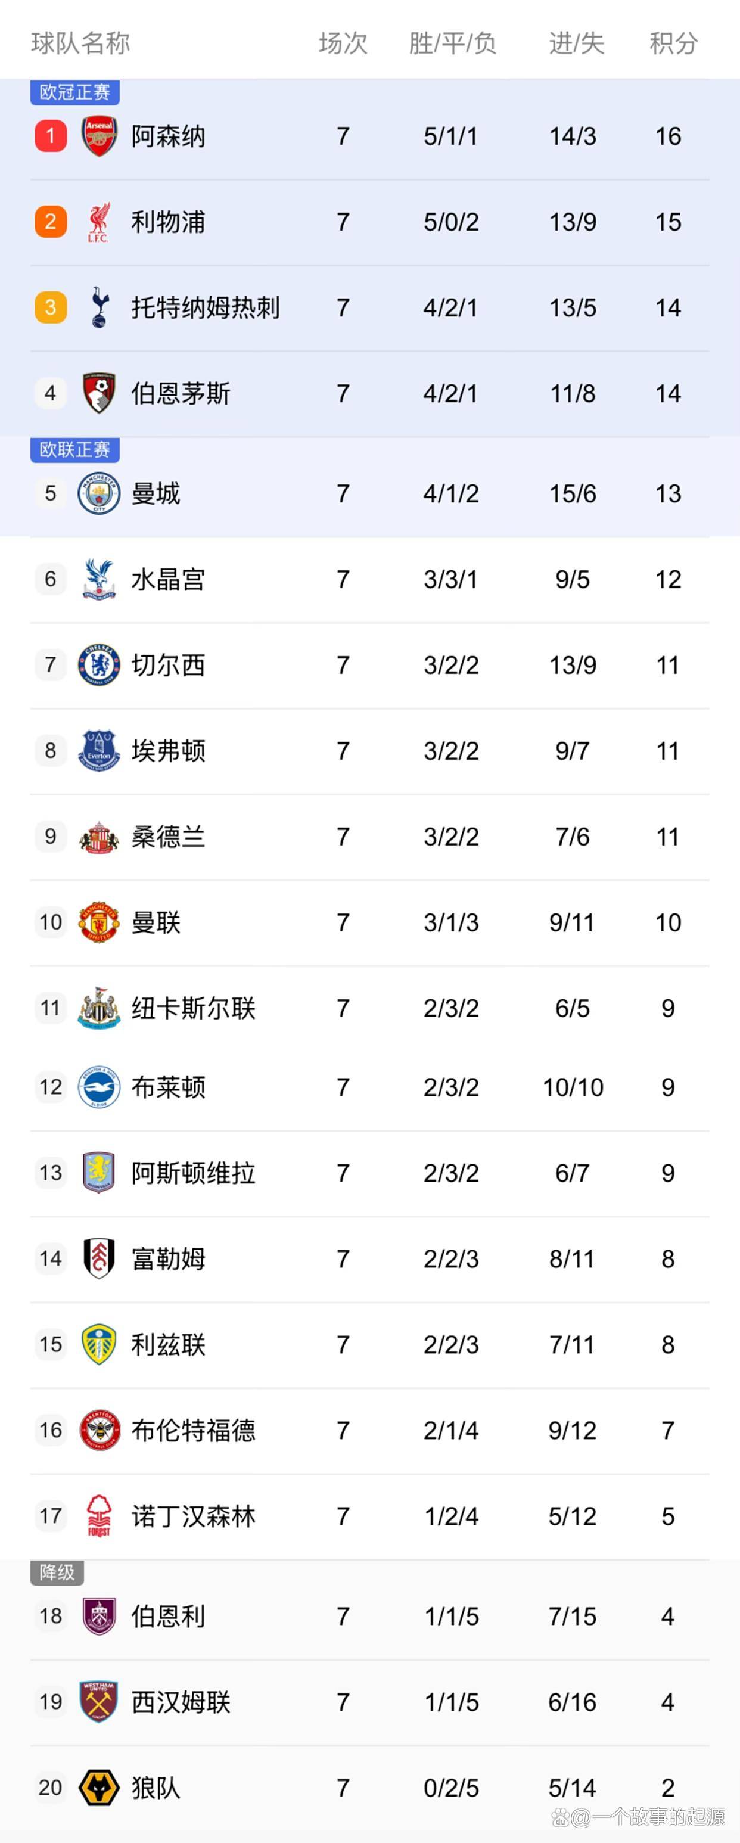Select the Tottenham Hotspur cockerel badge
Screen dimensions: 740x1843
pos(99,307)
